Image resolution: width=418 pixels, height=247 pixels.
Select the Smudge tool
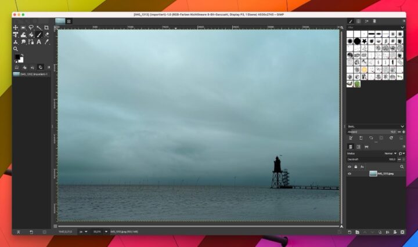[23, 42]
